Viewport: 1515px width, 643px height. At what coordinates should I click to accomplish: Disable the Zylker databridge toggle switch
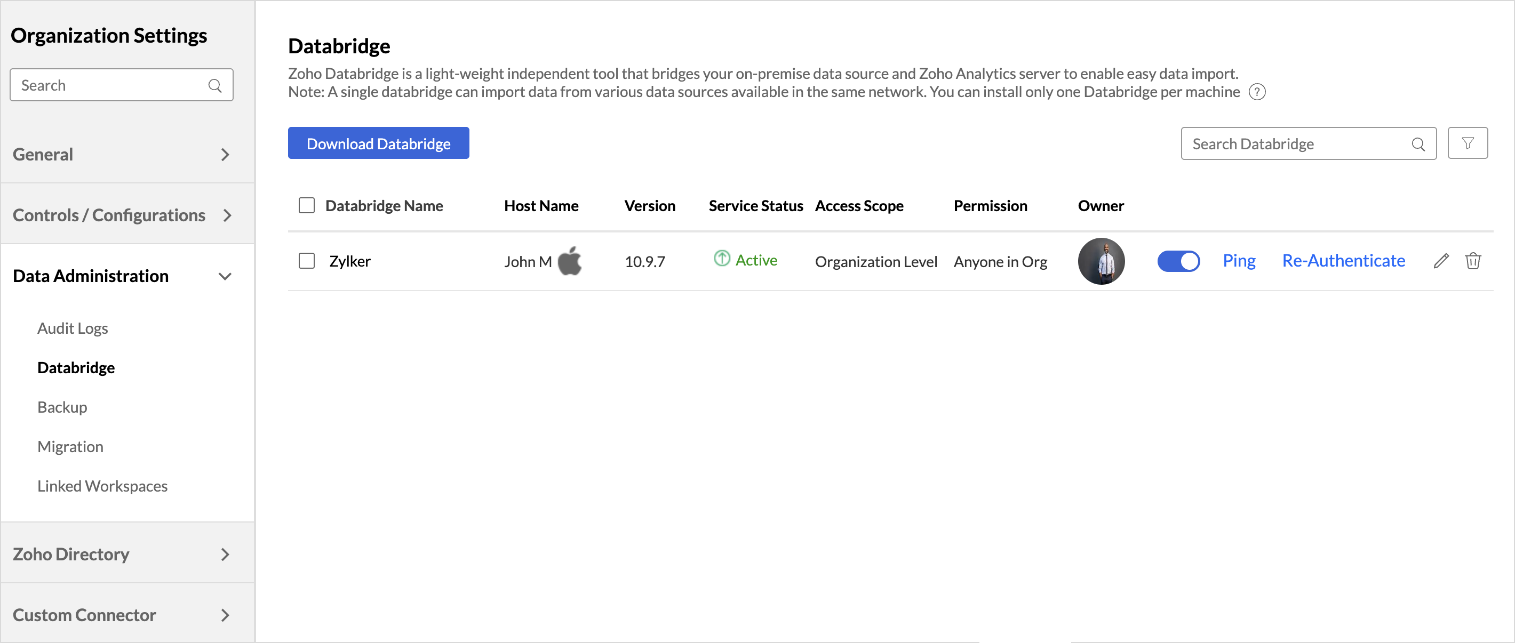1178,261
